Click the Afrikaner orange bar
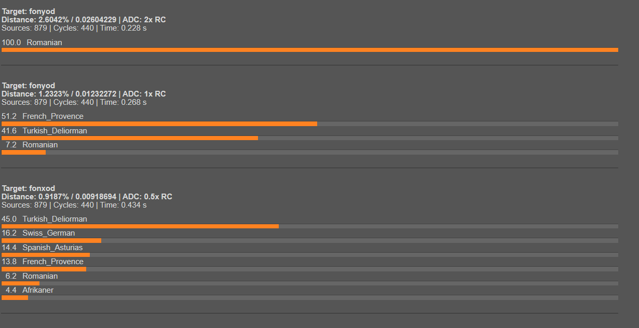The height and width of the screenshot is (328, 639). coord(15,298)
